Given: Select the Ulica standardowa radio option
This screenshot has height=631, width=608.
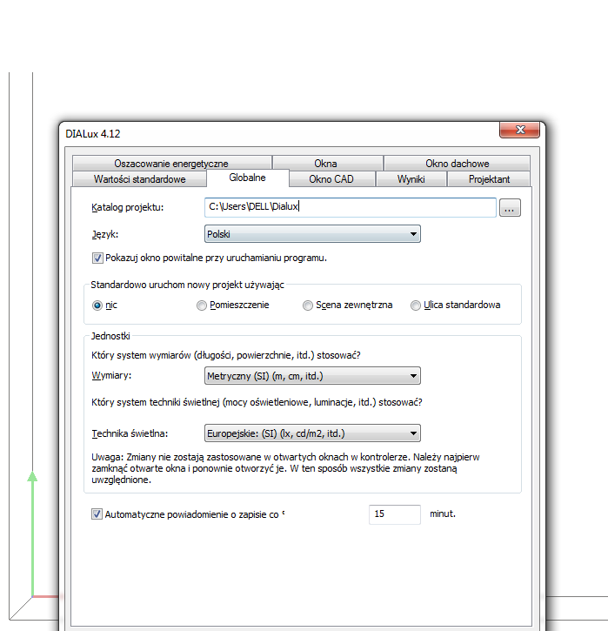Looking at the screenshot, I should click(x=416, y=305).
